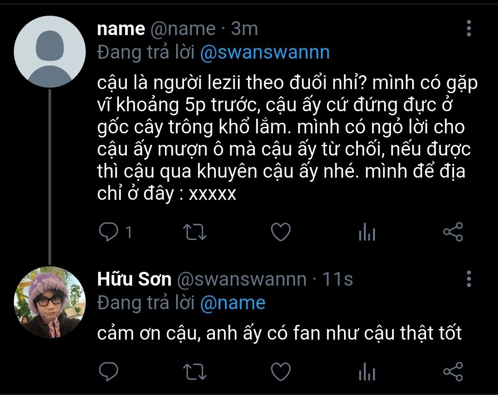Retweet Hữu Sơn's reply
The width and height of the screenshot is (498, 395).
click(195, 371)
